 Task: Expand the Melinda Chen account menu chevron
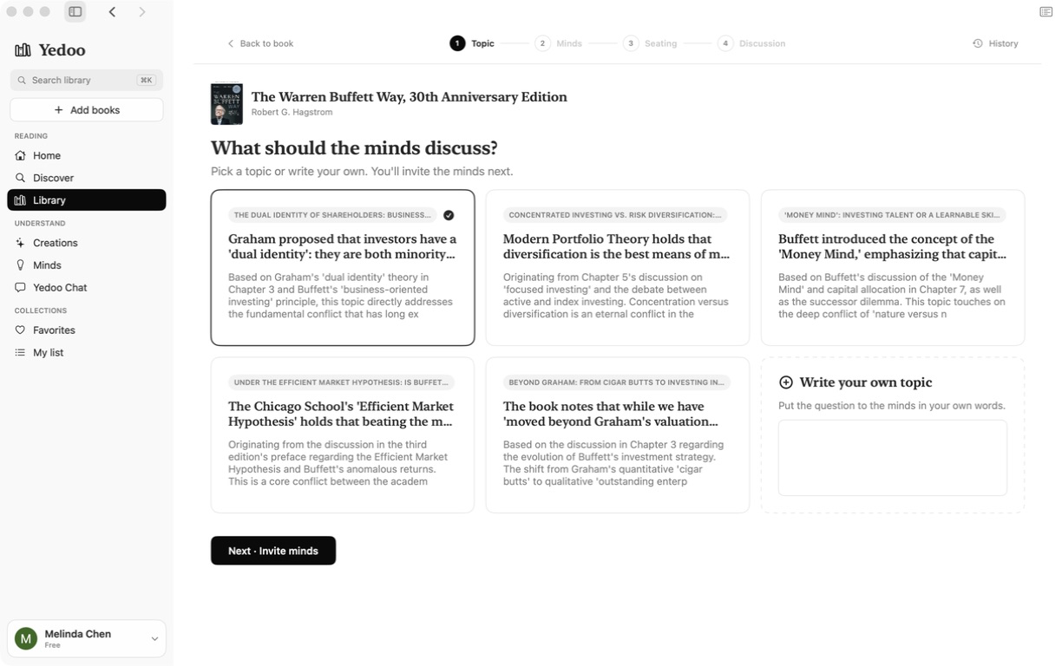click(154, 639)
